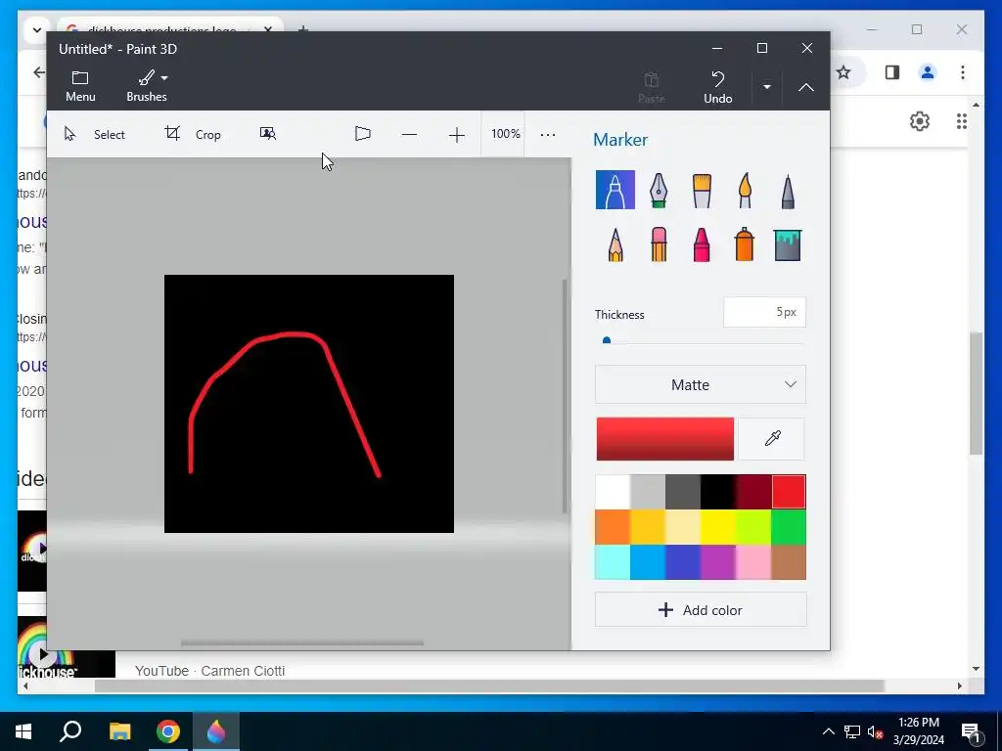1002x751 pixels.
Task: Zoom out with the minus button
Action: [410, 135]
